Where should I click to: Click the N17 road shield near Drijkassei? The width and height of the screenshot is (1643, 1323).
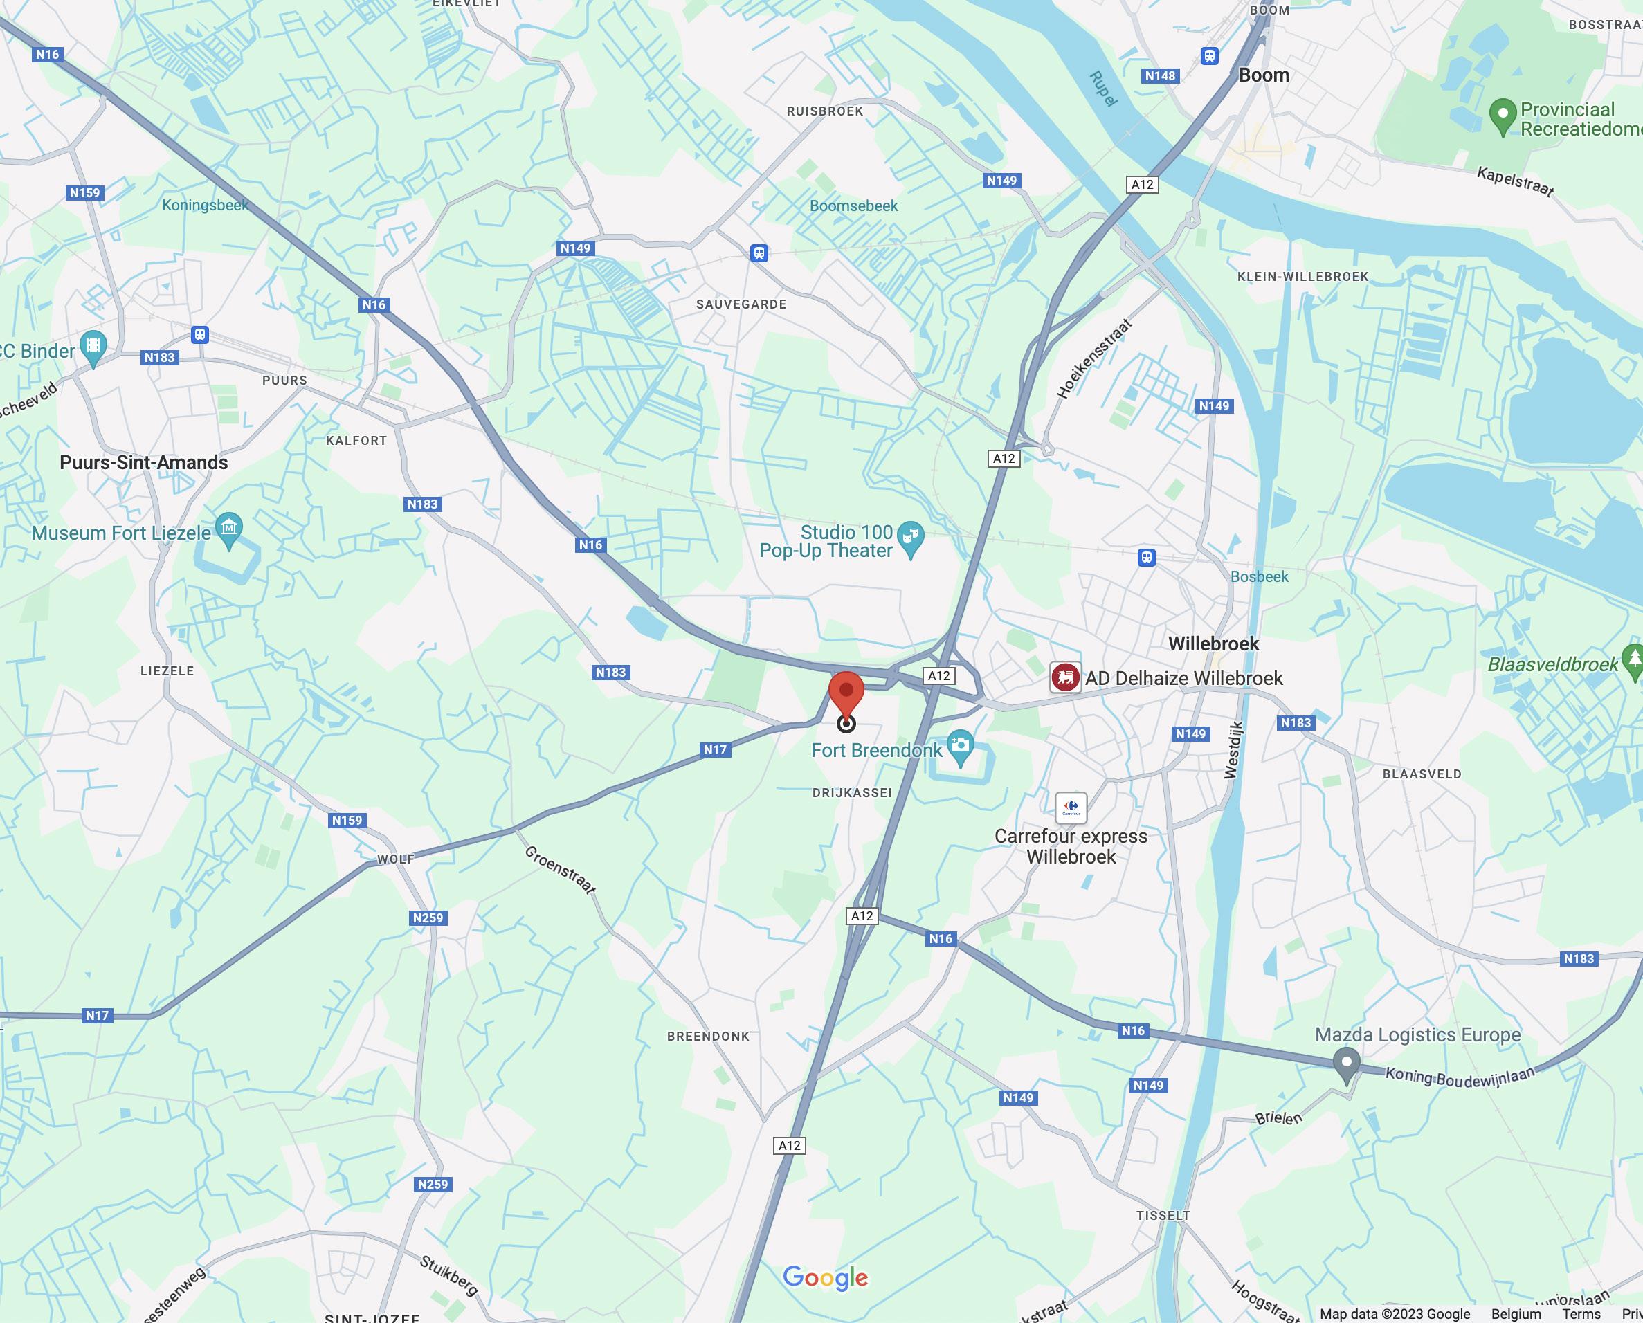715,750
